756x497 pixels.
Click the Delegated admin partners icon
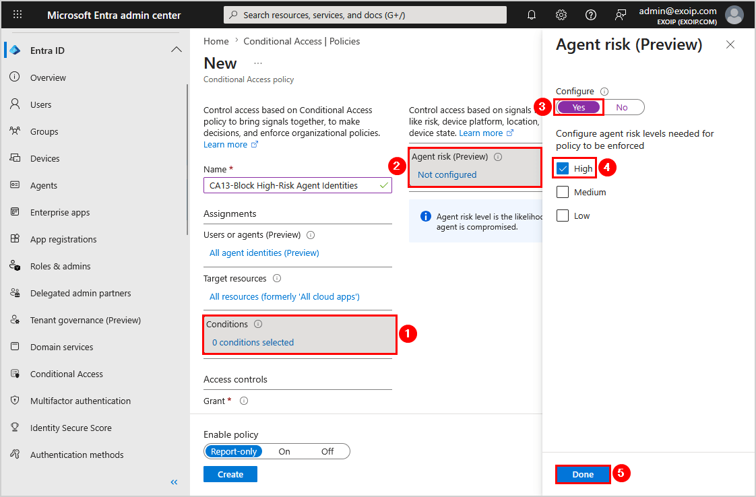point(15,293)
